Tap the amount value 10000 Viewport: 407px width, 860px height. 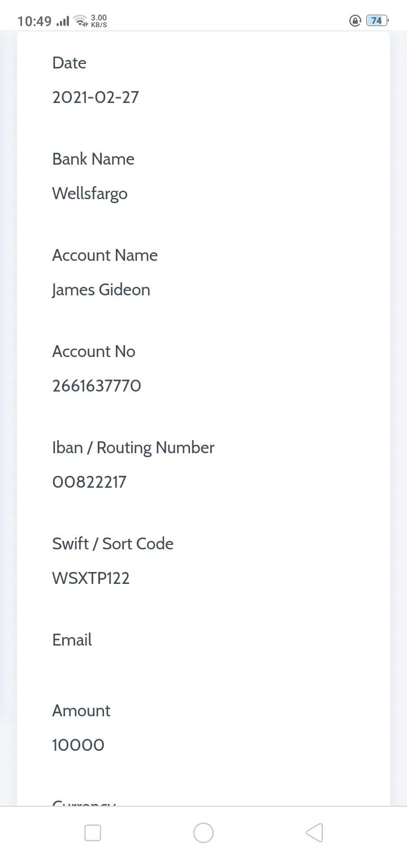pyautogui.click(x=78, y=745)
